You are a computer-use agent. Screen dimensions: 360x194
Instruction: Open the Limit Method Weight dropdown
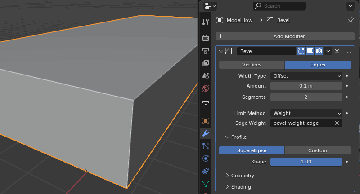coord(306,113)
